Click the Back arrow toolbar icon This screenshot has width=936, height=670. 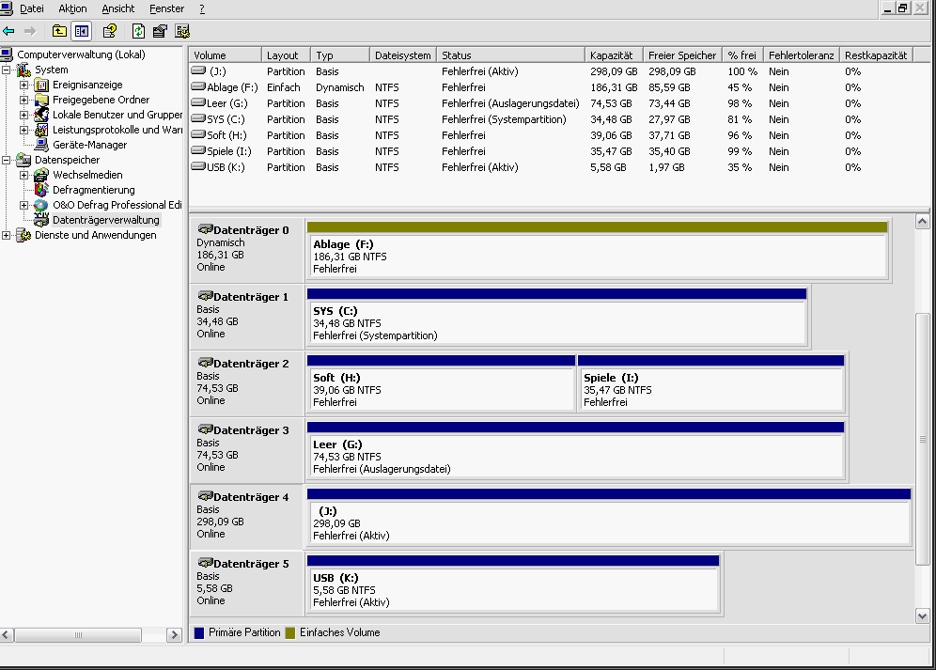pyautogui.click(x=8, y=31)
